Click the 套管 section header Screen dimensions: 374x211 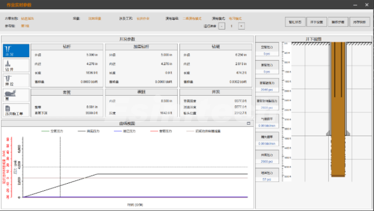[67, 92]
